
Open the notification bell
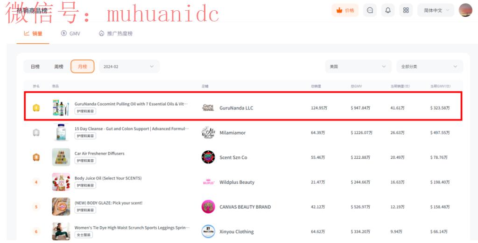tap(388, 10)
